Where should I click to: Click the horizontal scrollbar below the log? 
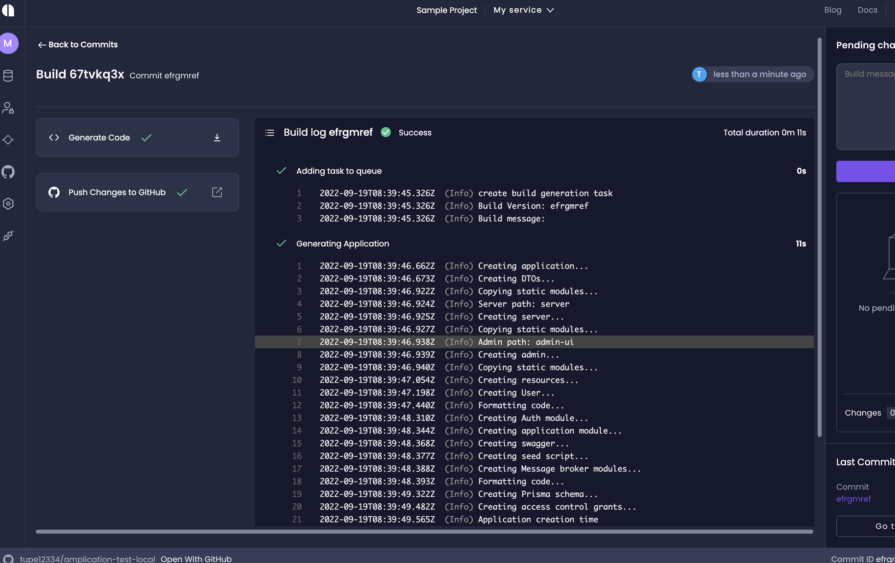click(x=424, y=532)
